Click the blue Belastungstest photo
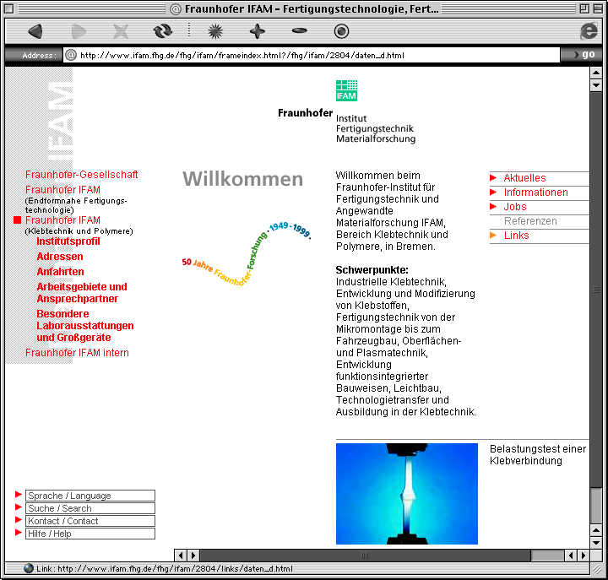 click(407, 494)
